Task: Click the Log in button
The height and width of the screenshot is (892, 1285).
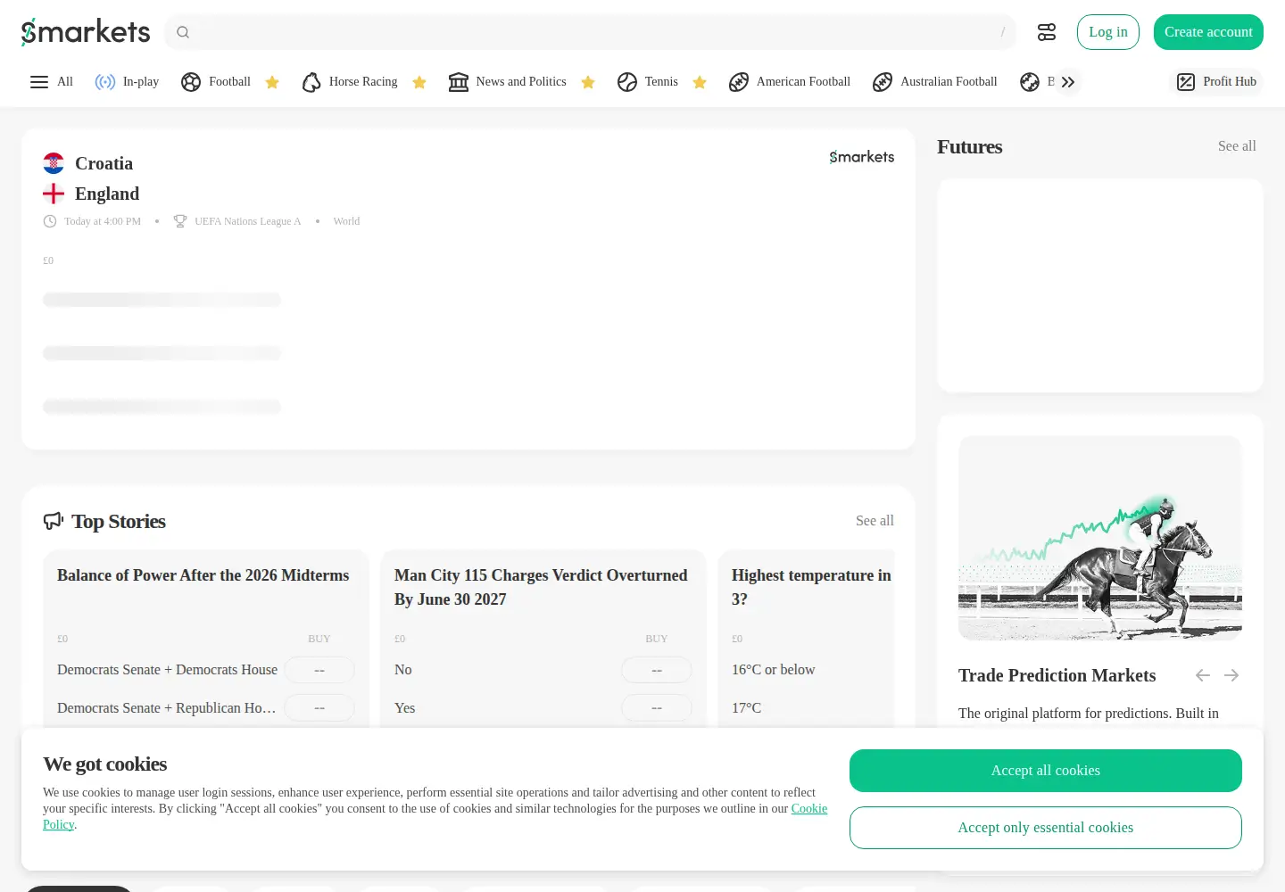Action: [1108, 32]
